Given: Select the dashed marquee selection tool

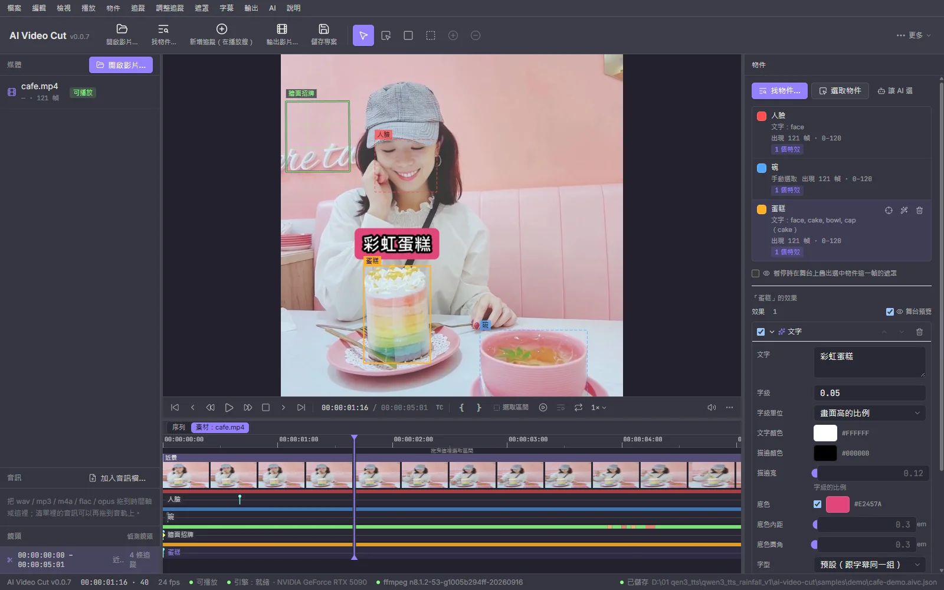Looking at the screenshot, I should pyautogui.click(x=431, y=35).
